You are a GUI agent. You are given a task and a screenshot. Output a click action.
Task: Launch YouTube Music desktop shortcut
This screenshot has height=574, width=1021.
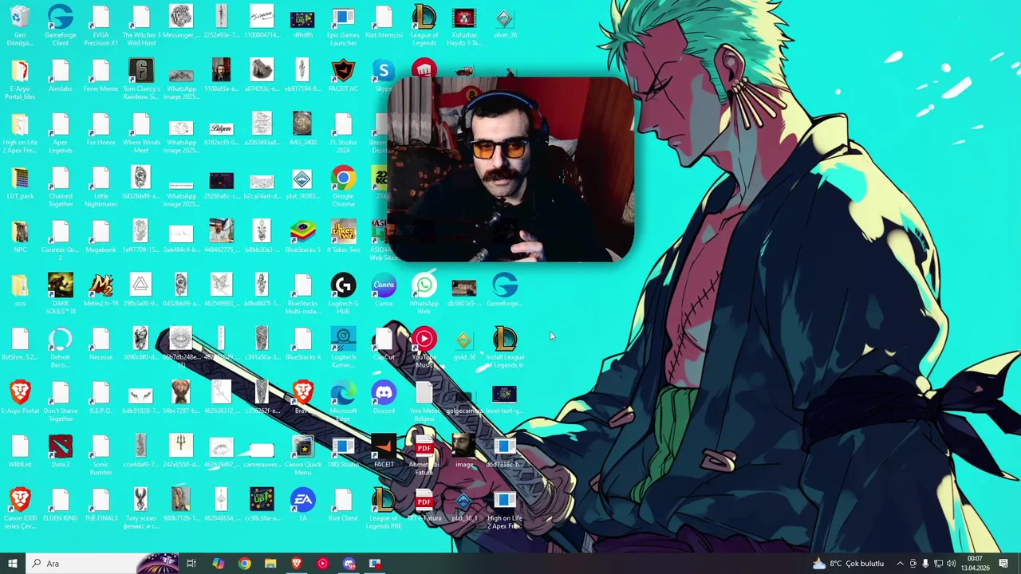(x=424, y=347)
